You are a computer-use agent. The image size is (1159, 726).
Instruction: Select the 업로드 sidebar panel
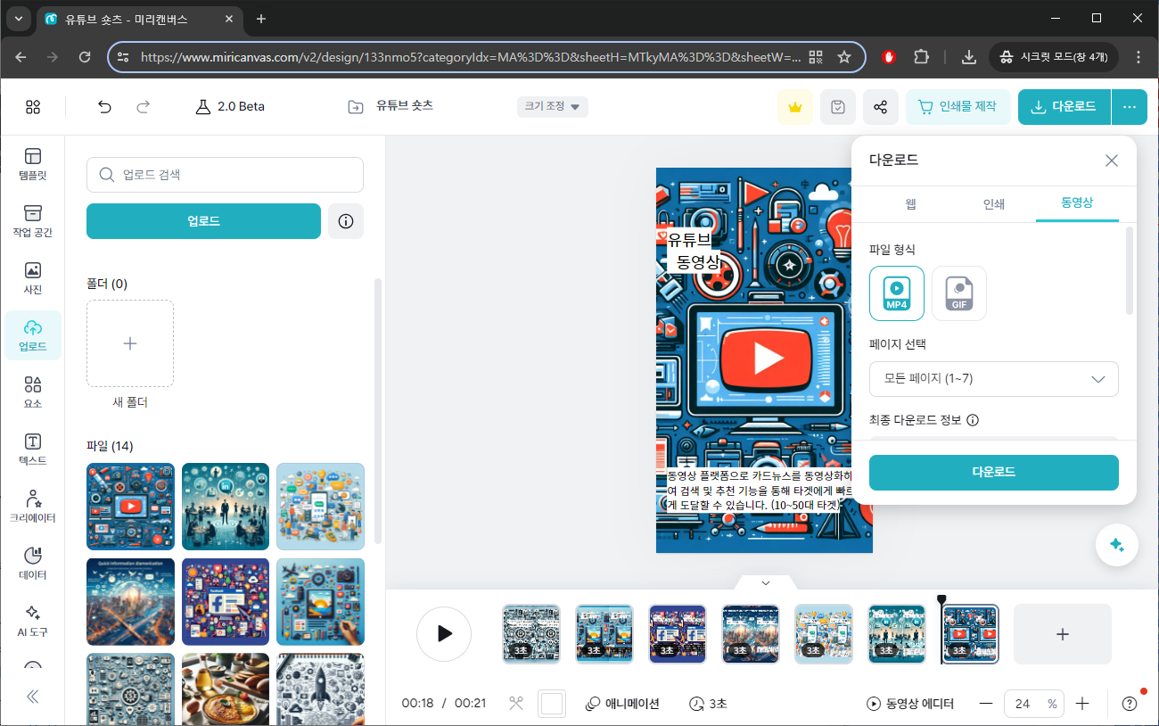[33, 335]
